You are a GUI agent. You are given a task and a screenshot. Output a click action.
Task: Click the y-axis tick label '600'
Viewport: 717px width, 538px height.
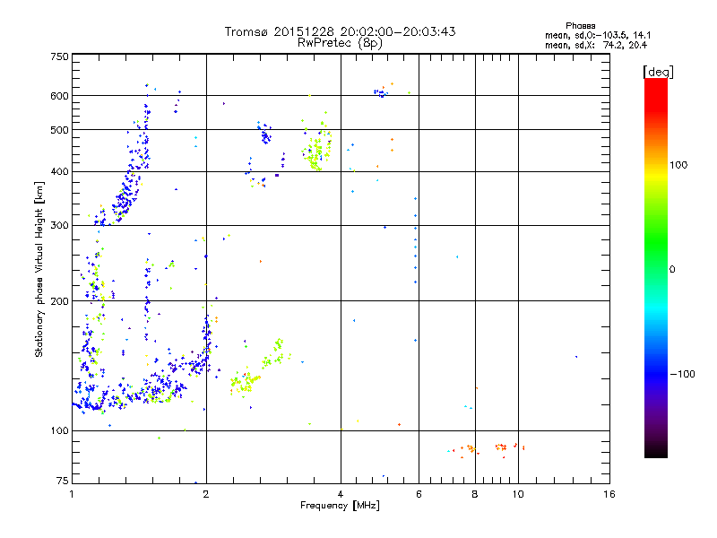pyautogui.click(x=59, y=96)
